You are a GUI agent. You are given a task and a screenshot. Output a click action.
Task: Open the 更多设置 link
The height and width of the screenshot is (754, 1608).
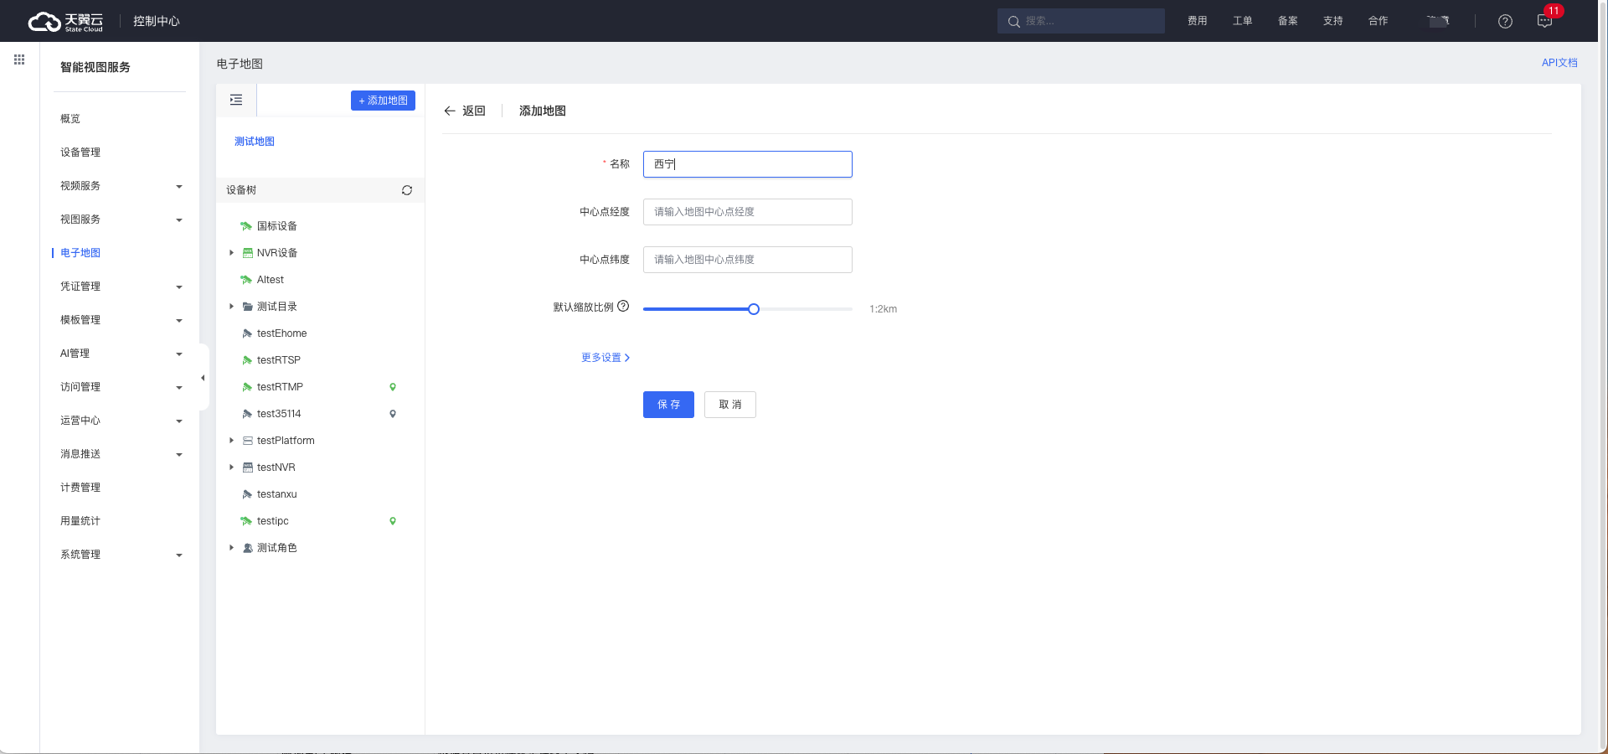(605, 358)
